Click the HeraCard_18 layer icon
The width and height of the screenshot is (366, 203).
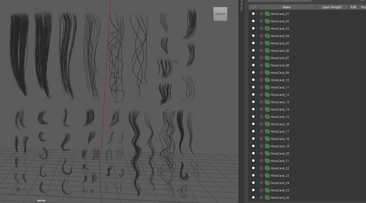point(267,139)
